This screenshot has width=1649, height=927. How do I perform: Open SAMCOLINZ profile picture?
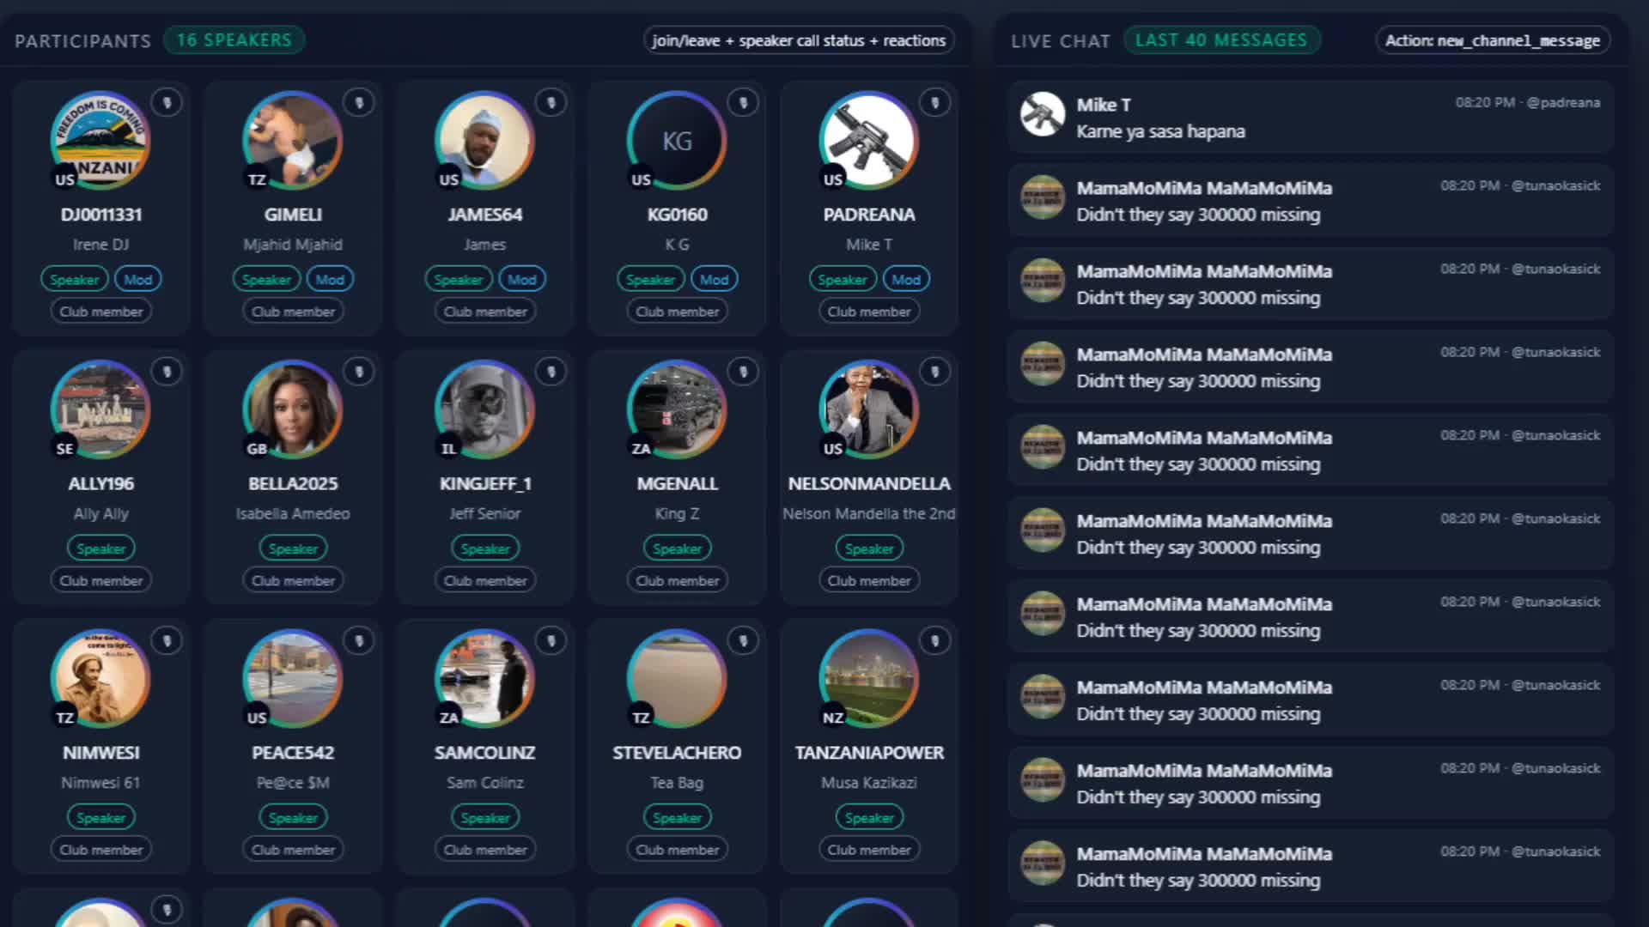[x=484, y=678]
